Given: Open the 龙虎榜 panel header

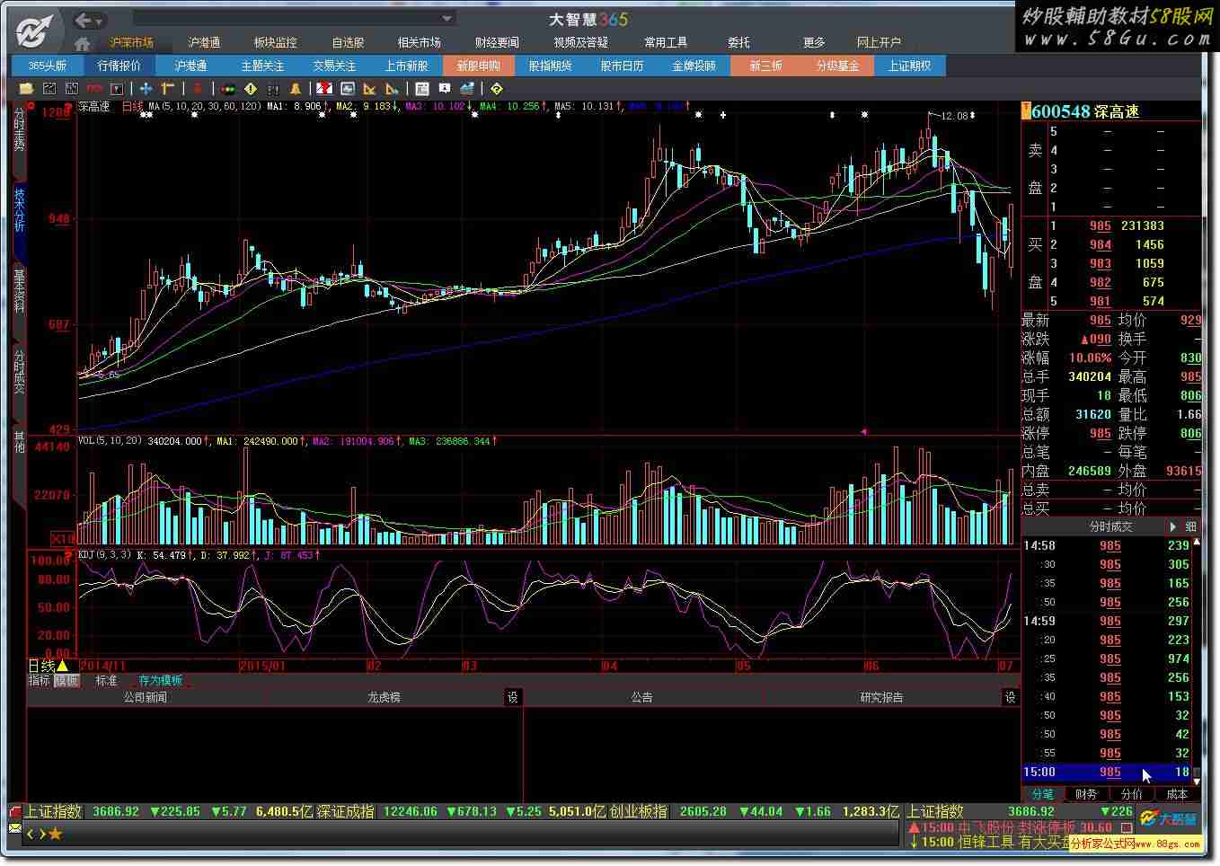Looking at the screenshot, I should point(384,697).
